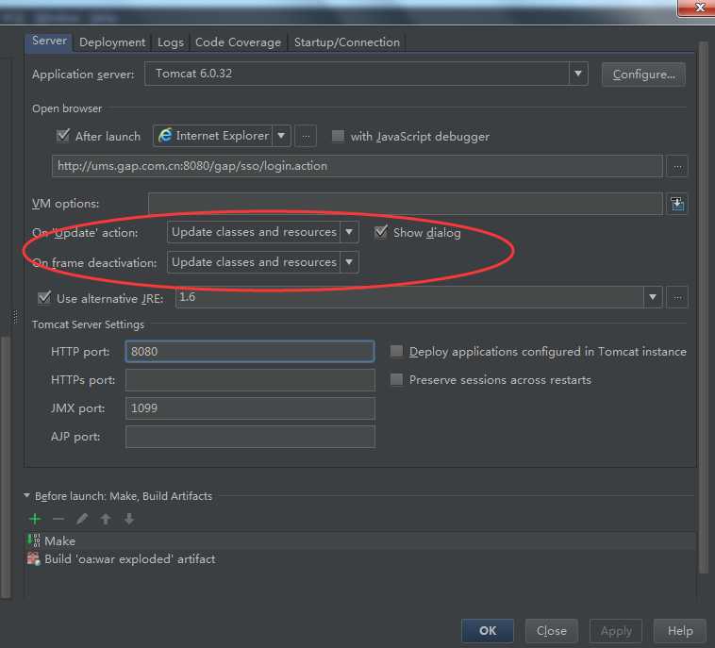Screen dimensions: 715x648
Task: Click the AJP port field
Action: (250, 437)
